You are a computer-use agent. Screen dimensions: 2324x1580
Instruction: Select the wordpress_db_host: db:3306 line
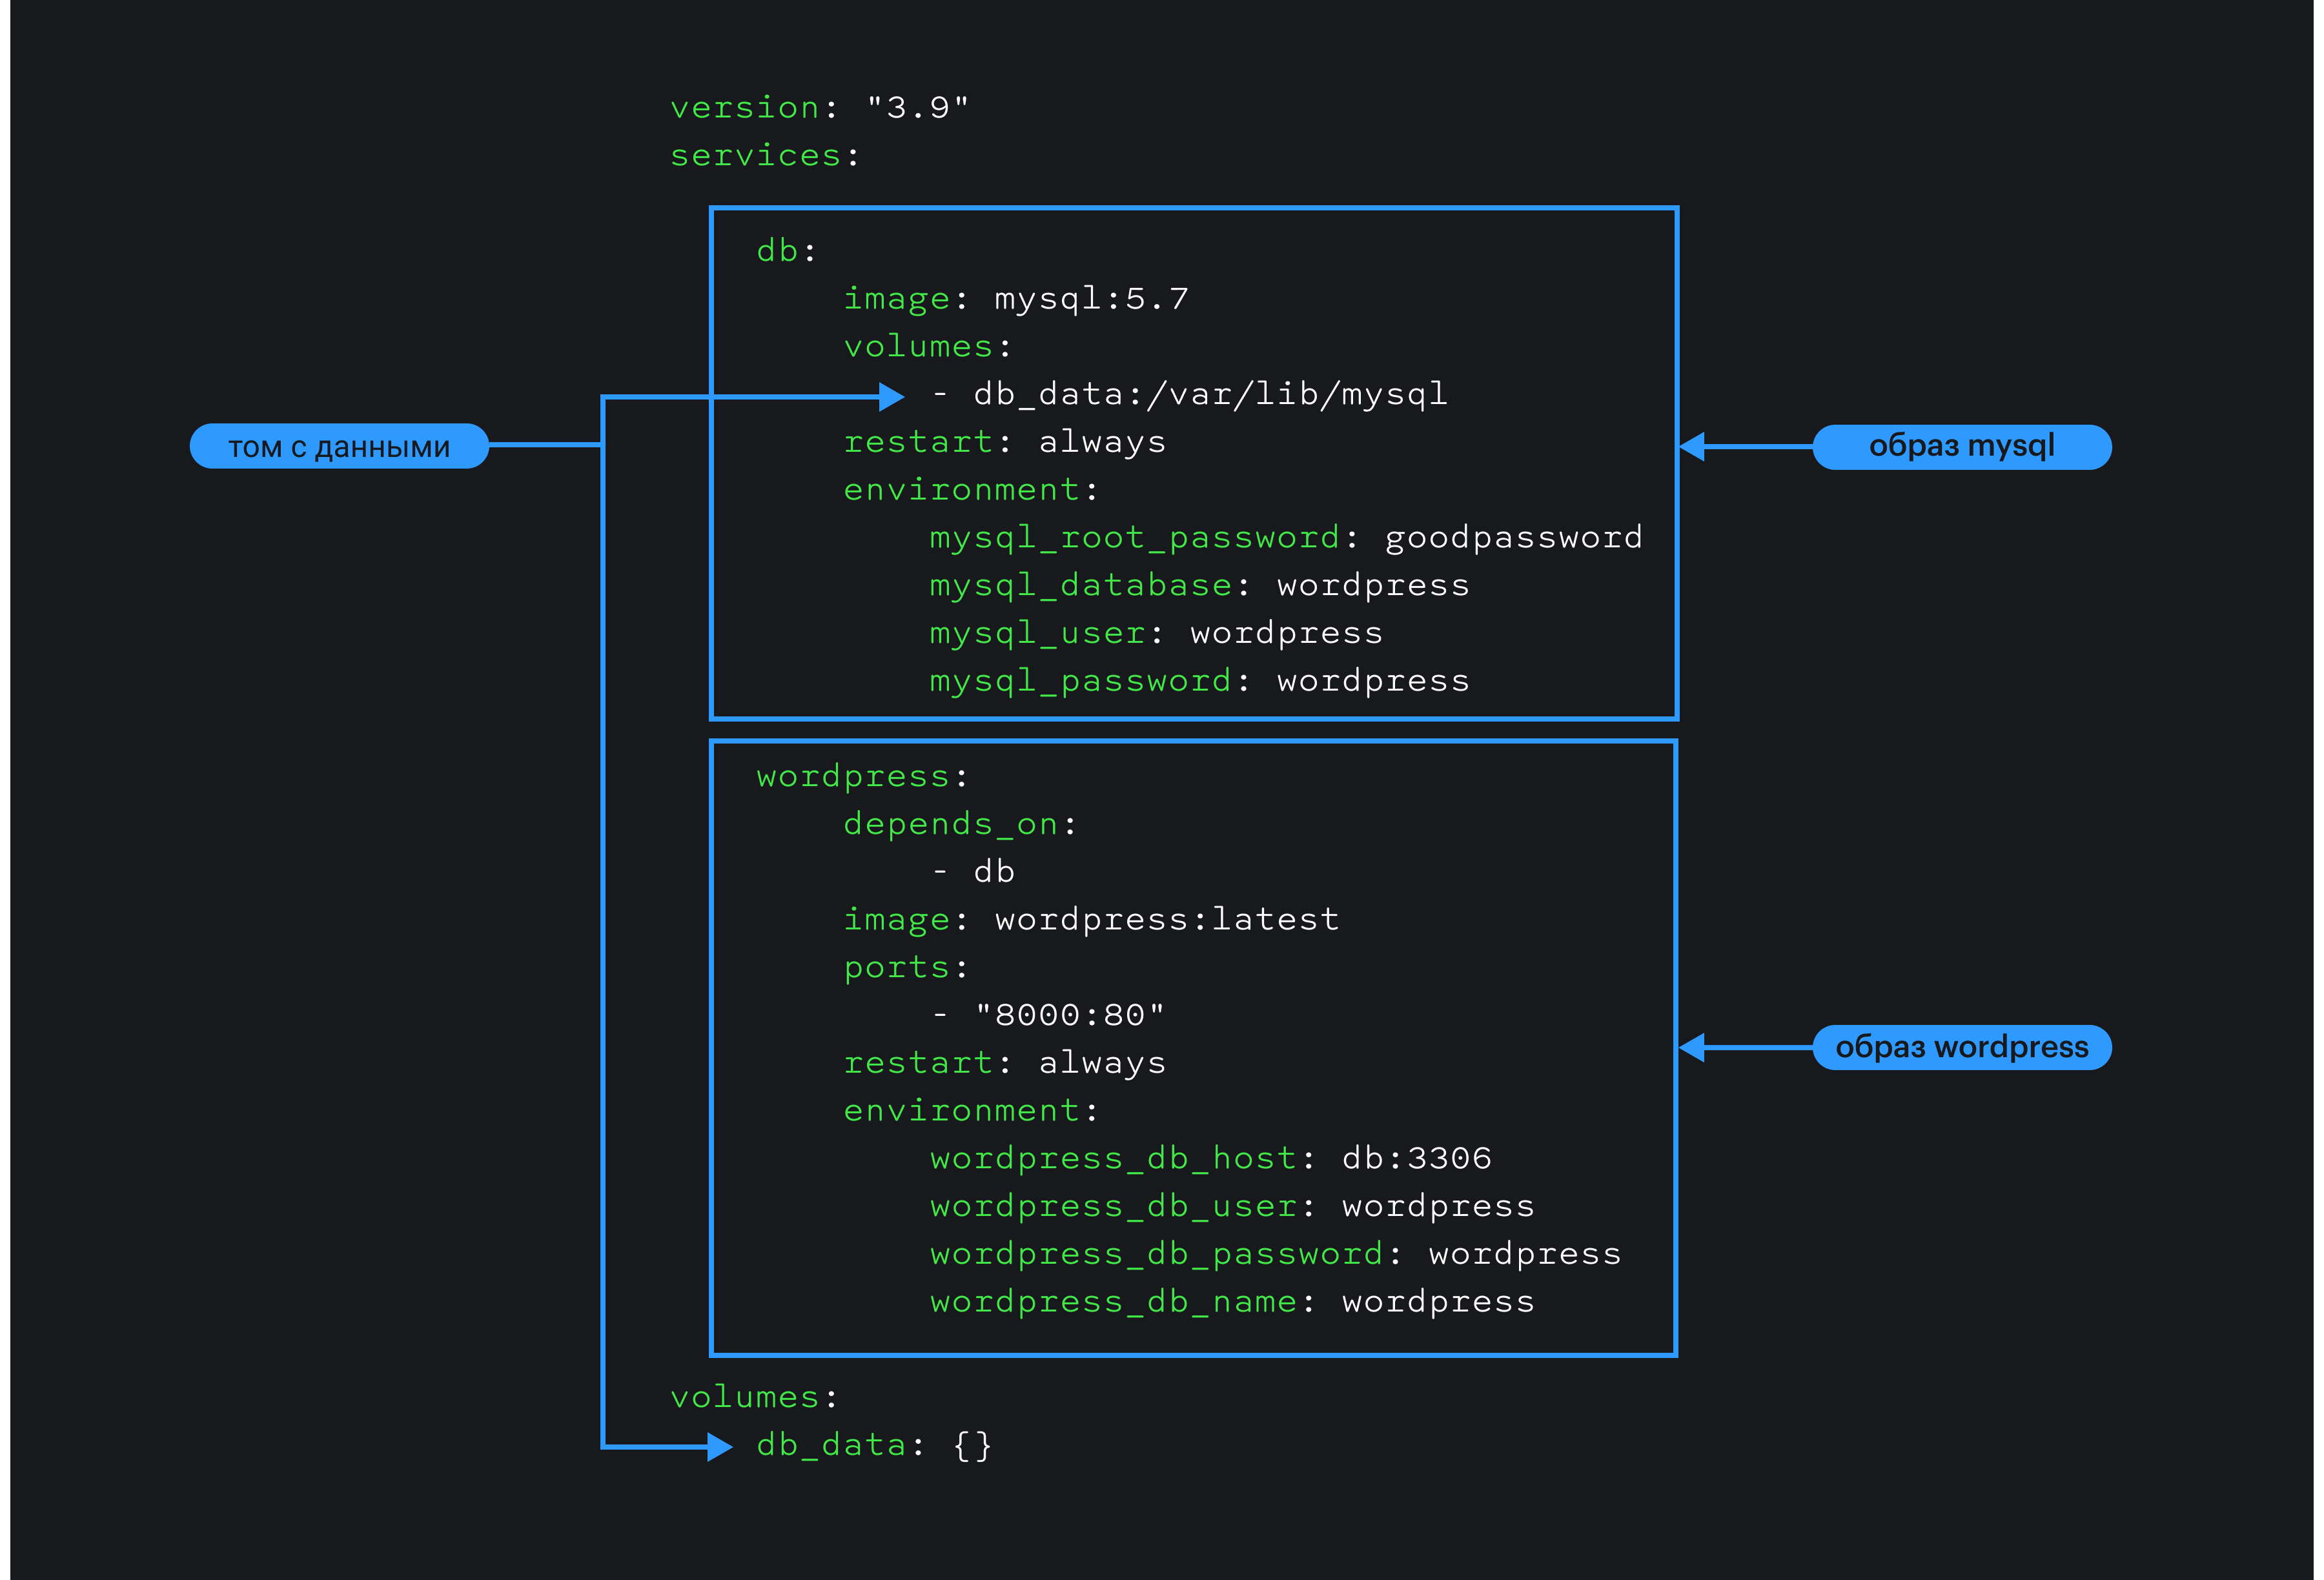[x=1211, y=1159]
